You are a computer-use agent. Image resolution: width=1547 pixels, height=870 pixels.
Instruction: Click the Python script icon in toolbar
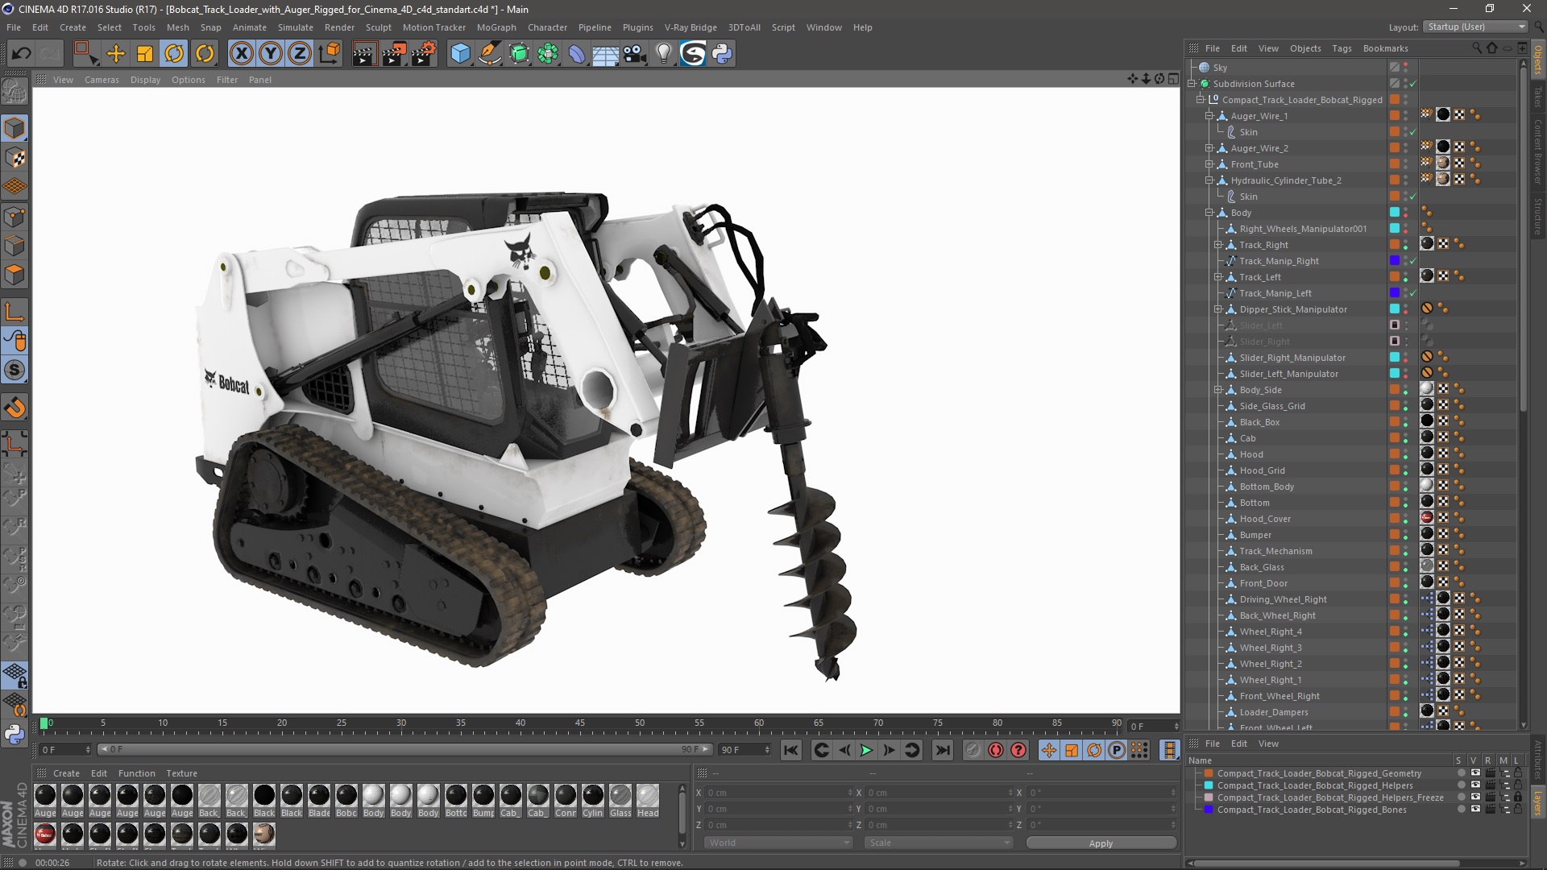click(x=723, y=54)
